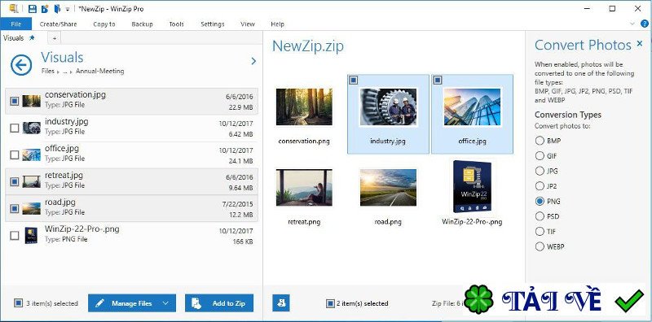Click the pin icon on Visuals tab
Image resolution: width=652 pixels, height=322 pixels.
pos(32,37)
